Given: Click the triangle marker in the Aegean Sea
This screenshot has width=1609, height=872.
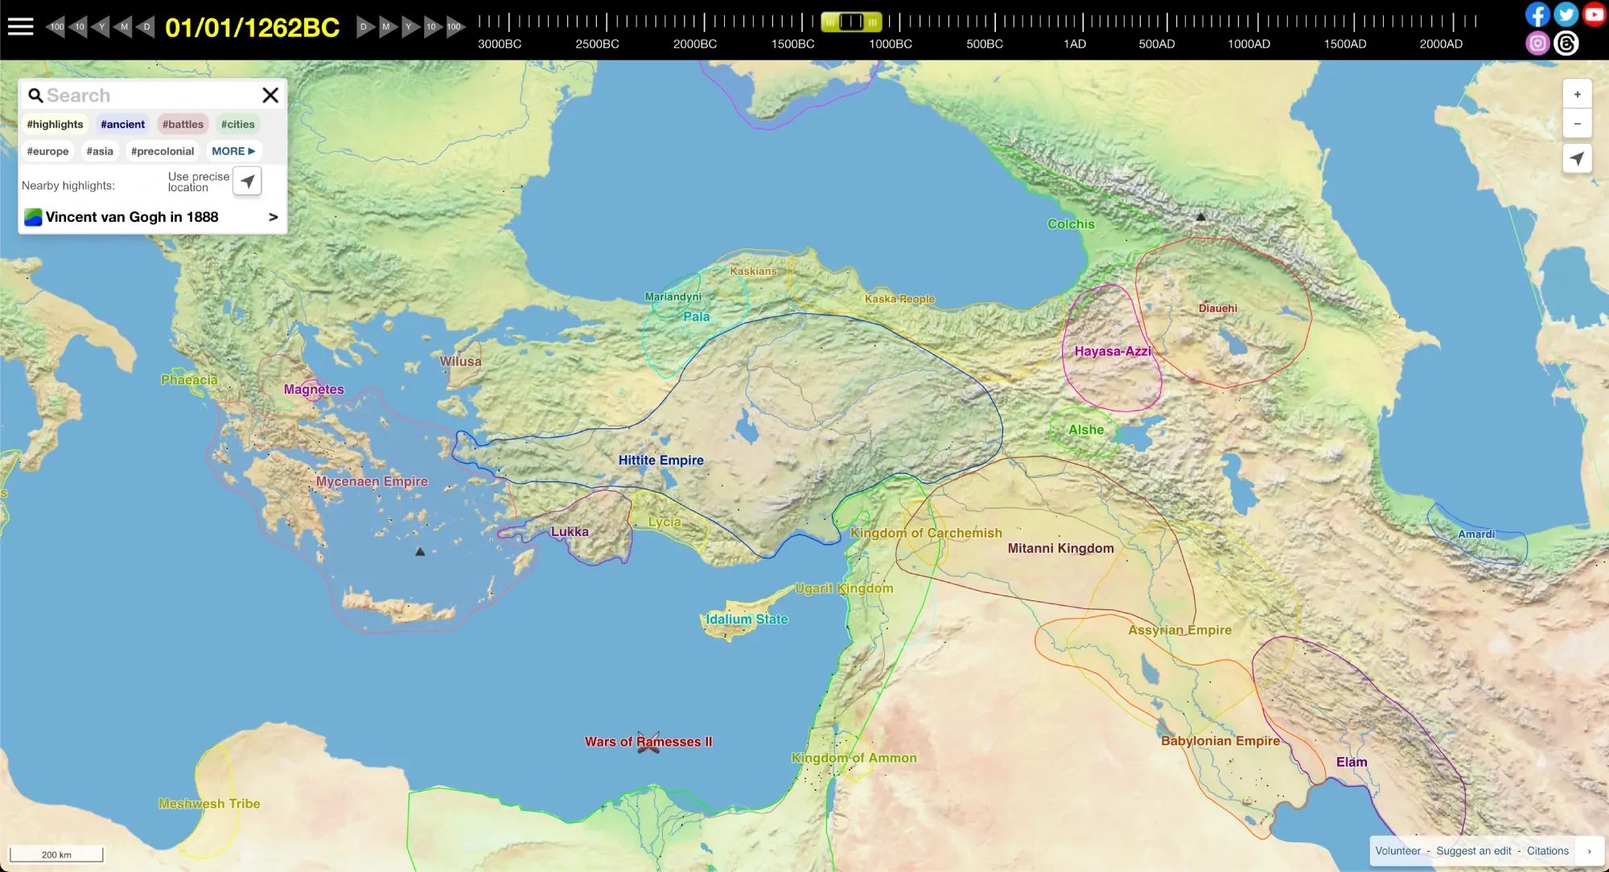Looking at the screenshot, I should pyautogui.click(x=420, y=551).
